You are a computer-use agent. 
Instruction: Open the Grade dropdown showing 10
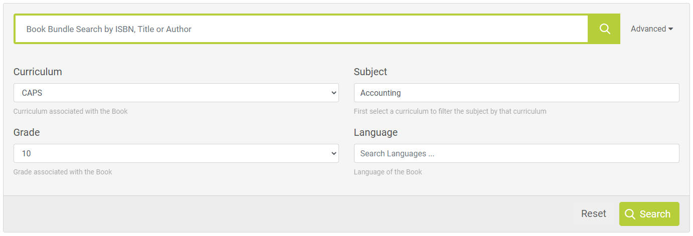[176, 154]
